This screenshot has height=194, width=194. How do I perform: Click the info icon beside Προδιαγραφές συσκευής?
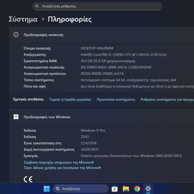tap(16, 35)
